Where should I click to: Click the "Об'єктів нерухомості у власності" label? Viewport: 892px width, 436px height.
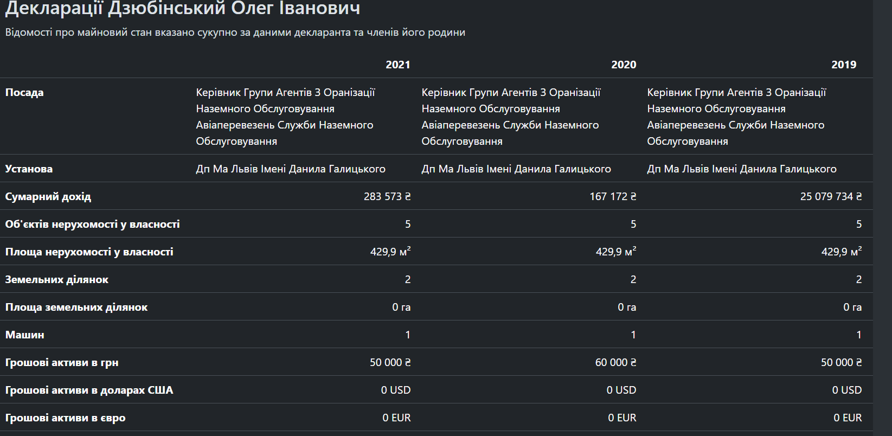click(x=92, y=225)
